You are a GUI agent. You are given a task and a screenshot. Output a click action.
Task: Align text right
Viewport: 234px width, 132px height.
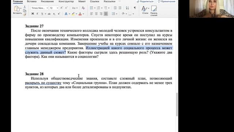coord(101,14)
